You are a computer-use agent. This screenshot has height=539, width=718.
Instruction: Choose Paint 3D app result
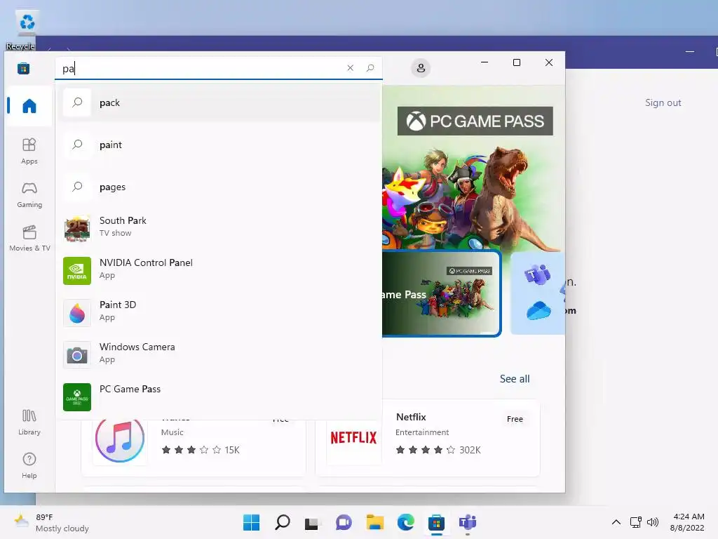(219, 313)
